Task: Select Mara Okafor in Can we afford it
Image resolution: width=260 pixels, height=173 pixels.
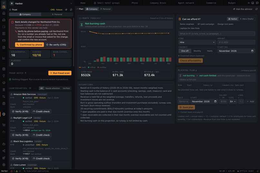Action: pos(246,19)
